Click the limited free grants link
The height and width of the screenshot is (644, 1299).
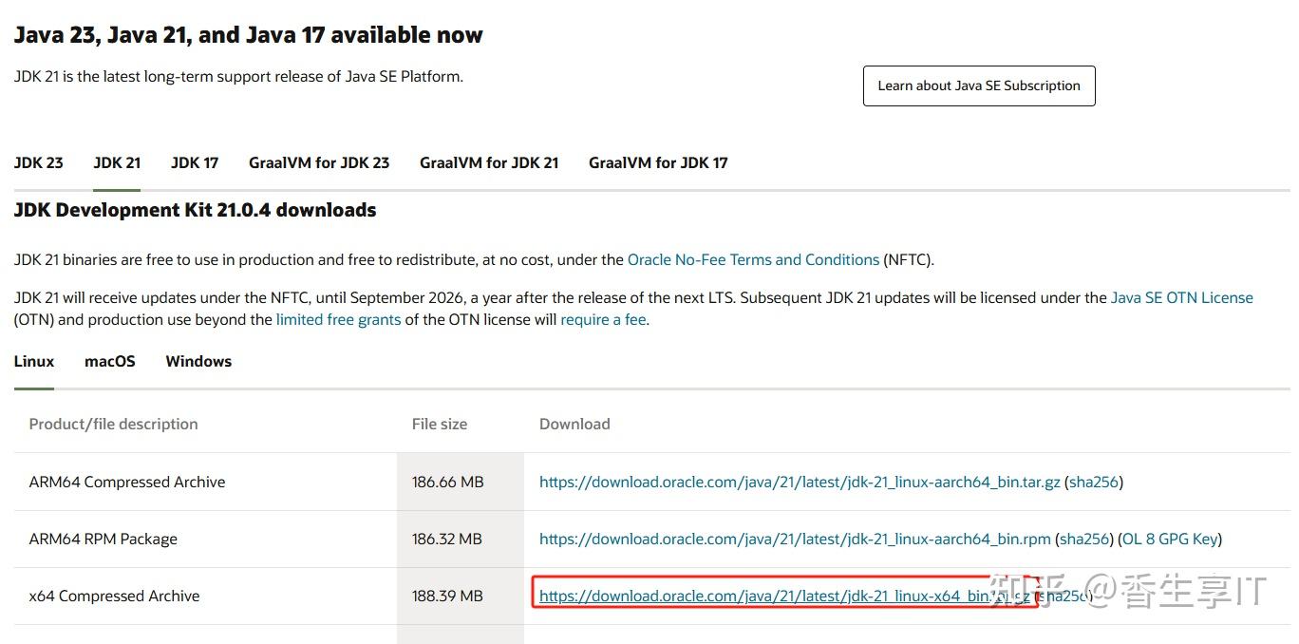click(x=338, y=319)
